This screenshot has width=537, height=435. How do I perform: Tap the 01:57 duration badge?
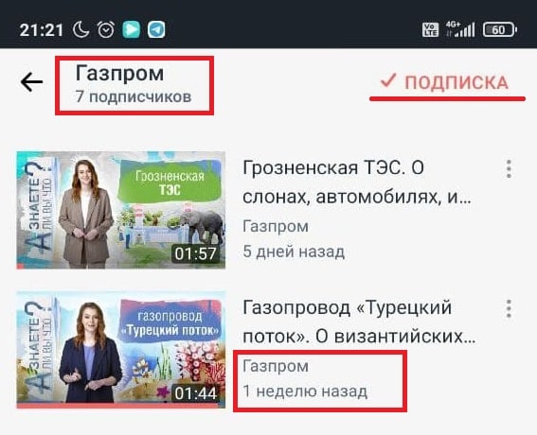coord(195,253)
